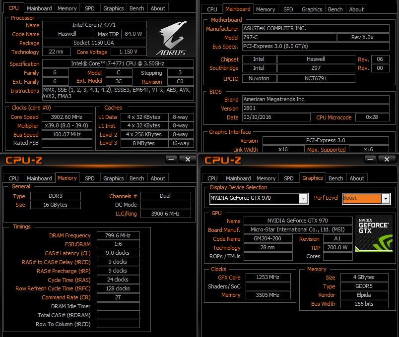Open SPD tab in Memory window
Image resolution: width=399 pixels, height=337 pixels.
[x=89, y=178]
